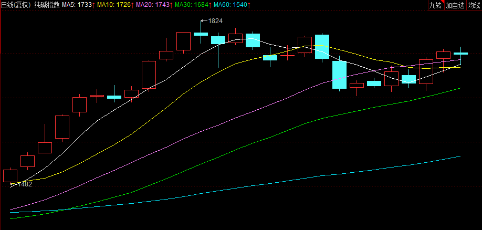
Task: Select the MA5: 1733 indicator label
Action: (x=78, y=5)
